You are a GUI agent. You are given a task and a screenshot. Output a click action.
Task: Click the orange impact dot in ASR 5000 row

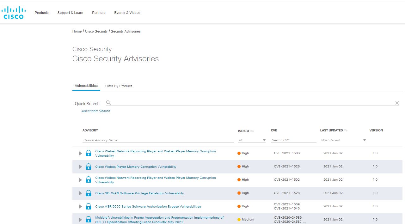[239, 206]
